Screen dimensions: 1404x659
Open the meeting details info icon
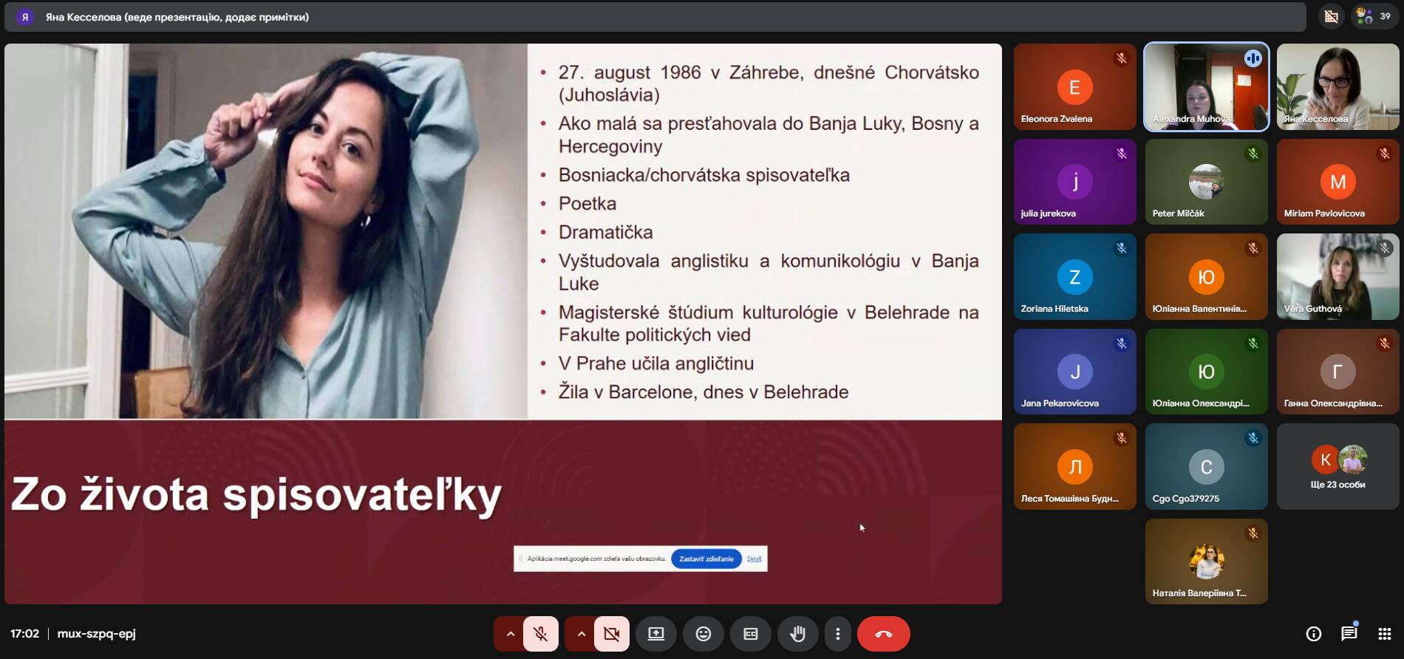(1313, 634)
